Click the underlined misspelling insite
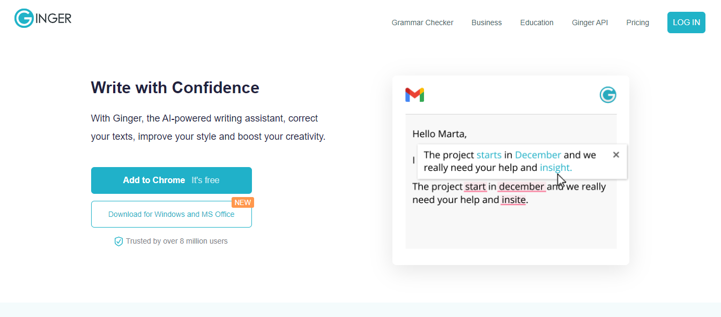 coord(513,199)
